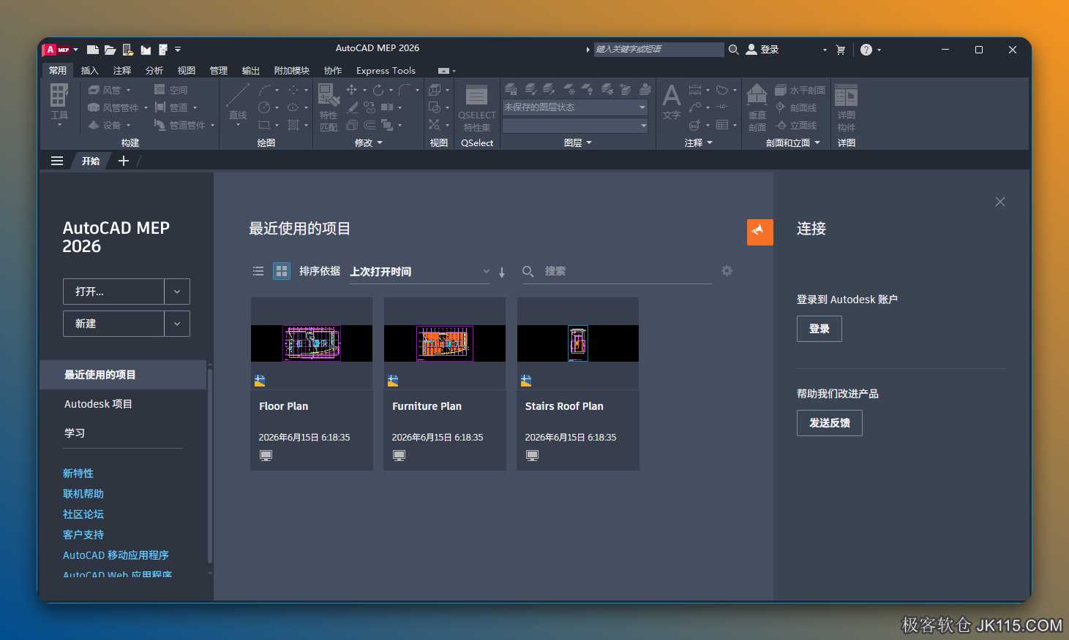The width and height of the screenshot is (1069, 640).
Task: Click the 立面线 elevation line tool
Action: [x=796, y=125]
